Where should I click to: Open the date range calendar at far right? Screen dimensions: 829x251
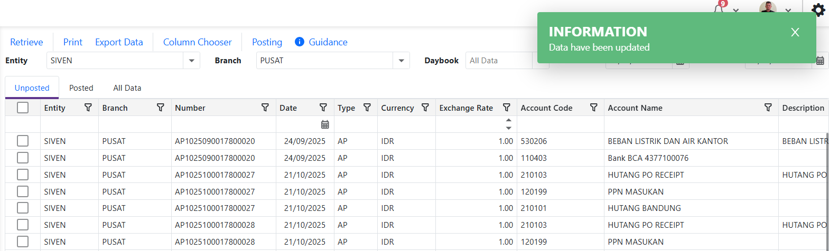coord(820,61)
